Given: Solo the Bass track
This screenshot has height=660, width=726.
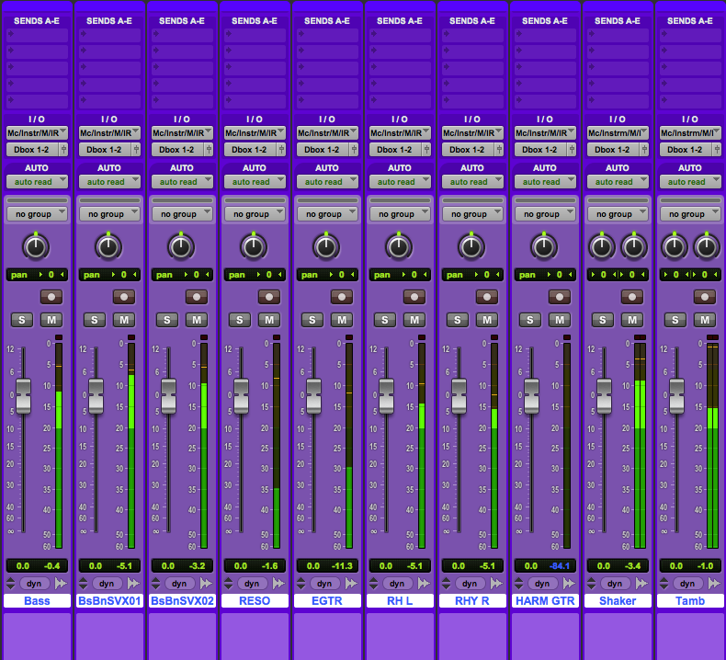Looking at the screenshot, I should [22, 320].
